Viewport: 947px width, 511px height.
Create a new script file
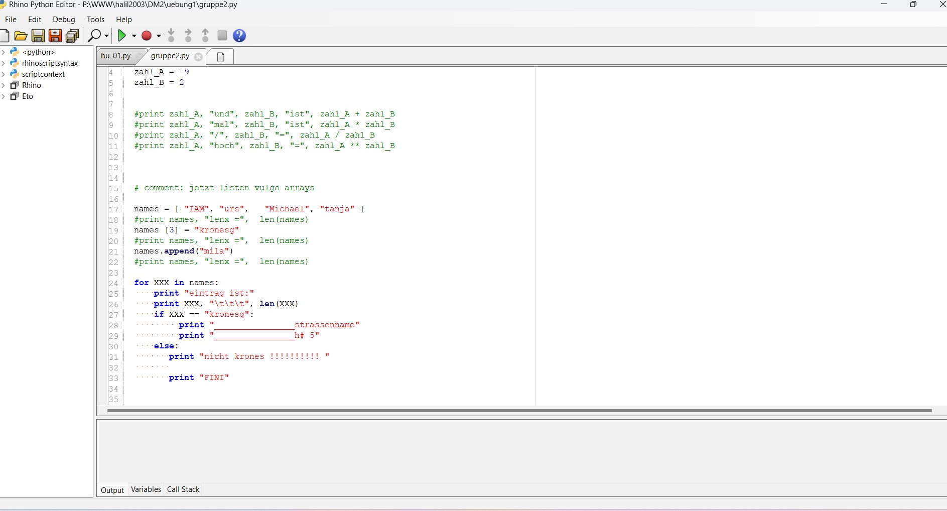tap(6, 35)
